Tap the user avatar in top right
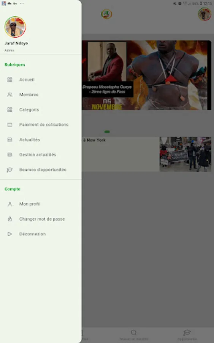Image resolution: width=214 pixels, height=343 pixels. (x=204, y=14)
